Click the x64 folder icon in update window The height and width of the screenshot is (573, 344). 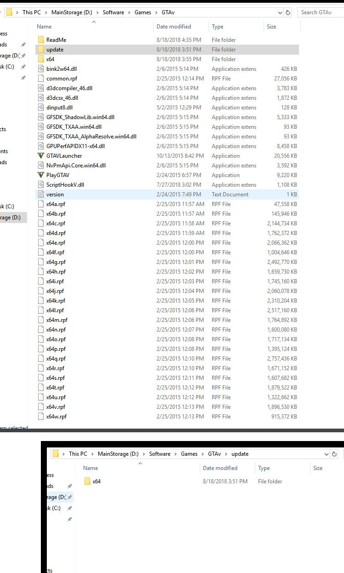(87, 481)
